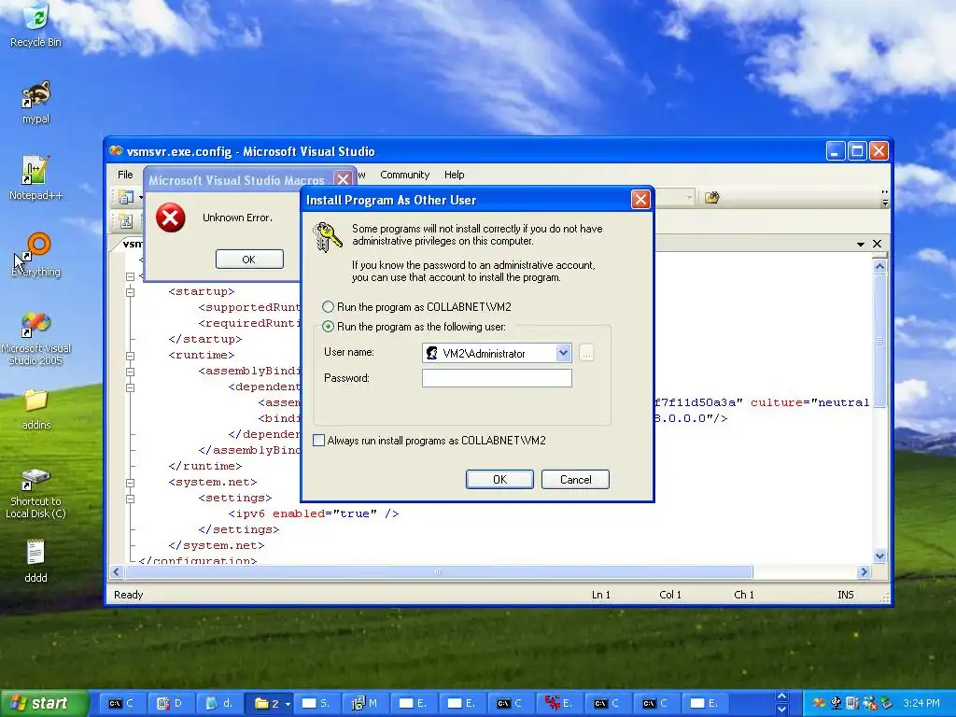Viewport: 956px width, 717px height.
Task: Open the File menu in Visual Studio
Action: 125,175
